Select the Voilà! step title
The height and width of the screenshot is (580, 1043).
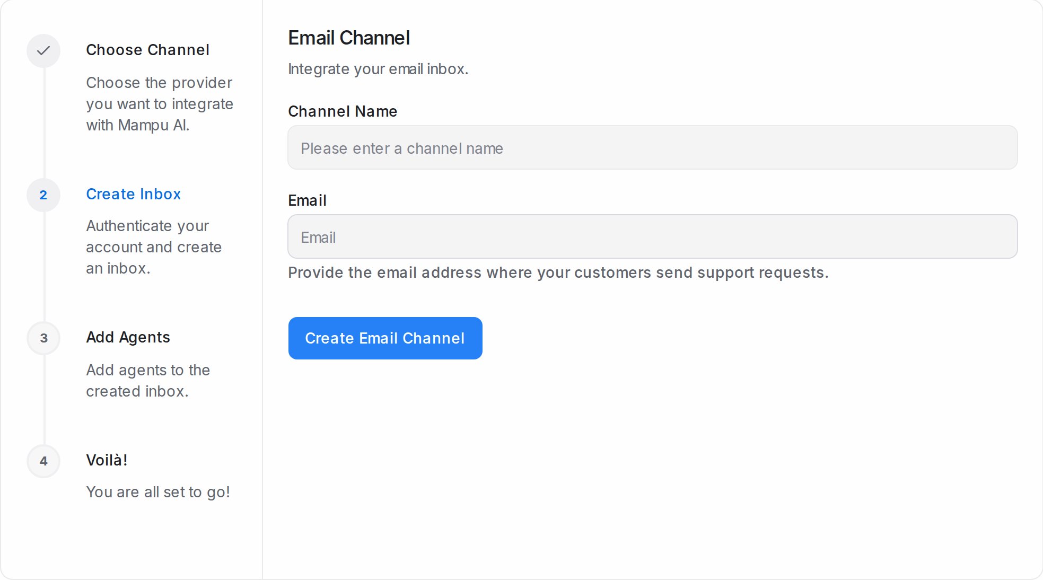(x=107, y=460)
